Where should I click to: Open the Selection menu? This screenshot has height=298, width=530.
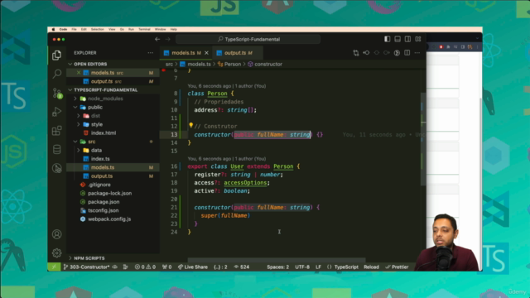(x=98, y=30)
